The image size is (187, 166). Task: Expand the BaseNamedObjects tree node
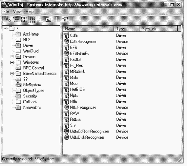(x=12, y=74)
